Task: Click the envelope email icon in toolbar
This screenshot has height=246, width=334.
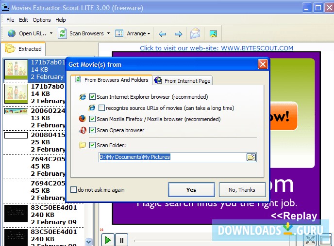Action: point(195,33)
